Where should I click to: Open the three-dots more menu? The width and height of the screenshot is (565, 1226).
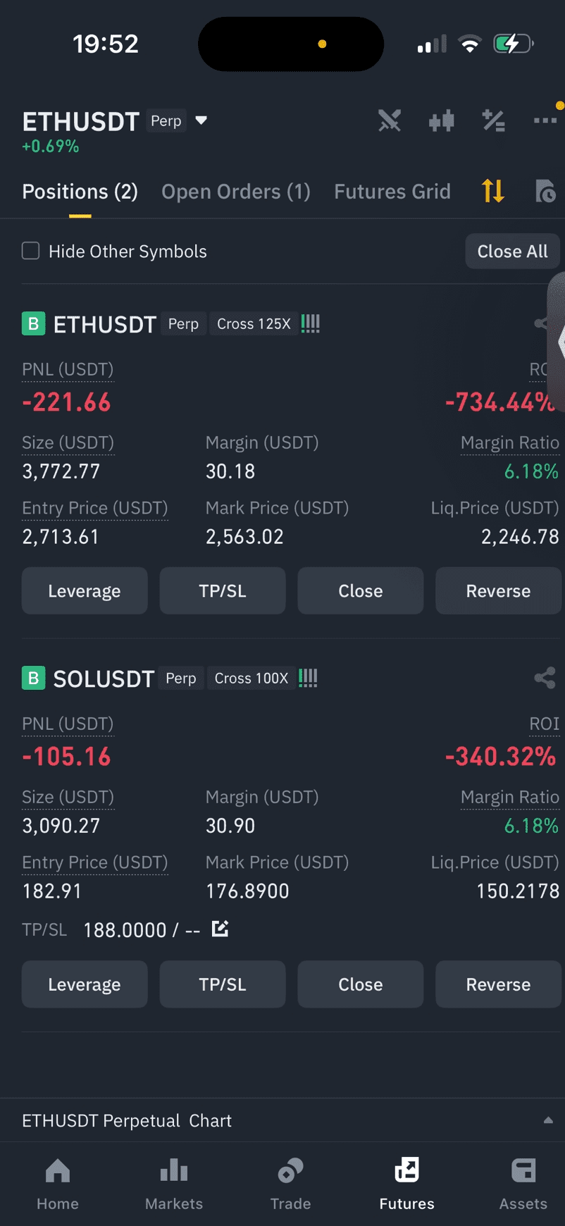coord(545,120)
